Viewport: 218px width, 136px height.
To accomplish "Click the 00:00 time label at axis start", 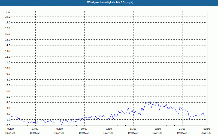I will click(11, 129).
